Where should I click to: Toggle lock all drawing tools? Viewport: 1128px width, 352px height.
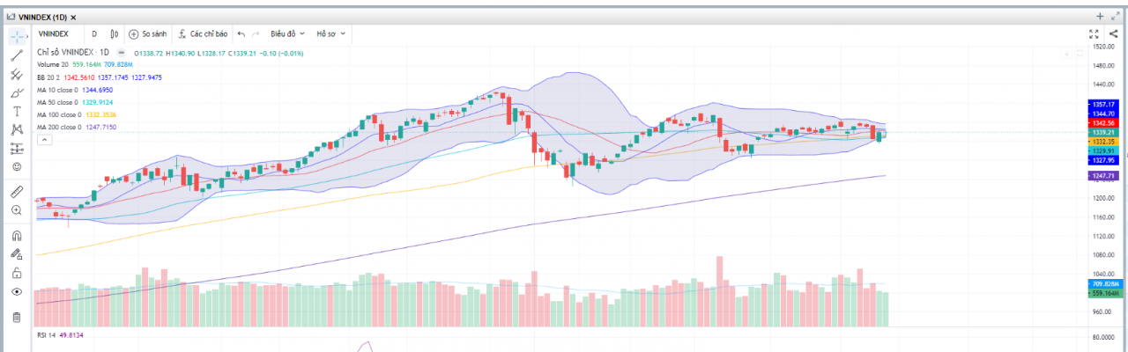tap(17, 273)
